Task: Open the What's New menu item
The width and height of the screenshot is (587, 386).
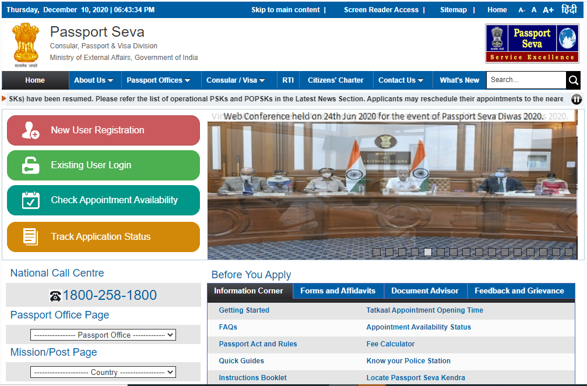Action: pyautogui.click(x=459, y=80)
